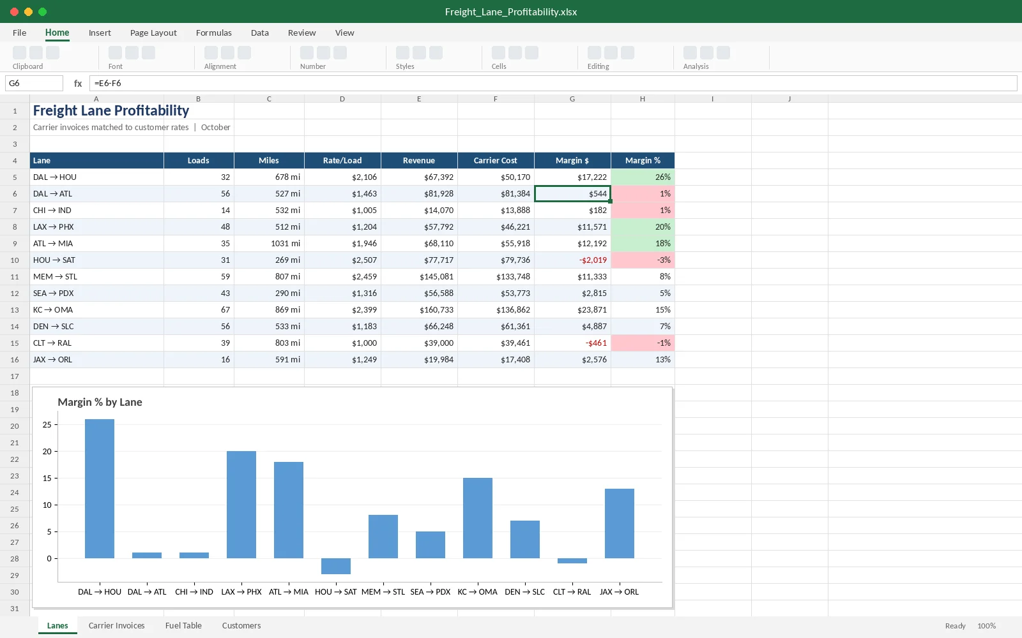Select the Formulas ribbon tab
This screenshot has width=1022, height=638.
[214, 33]
